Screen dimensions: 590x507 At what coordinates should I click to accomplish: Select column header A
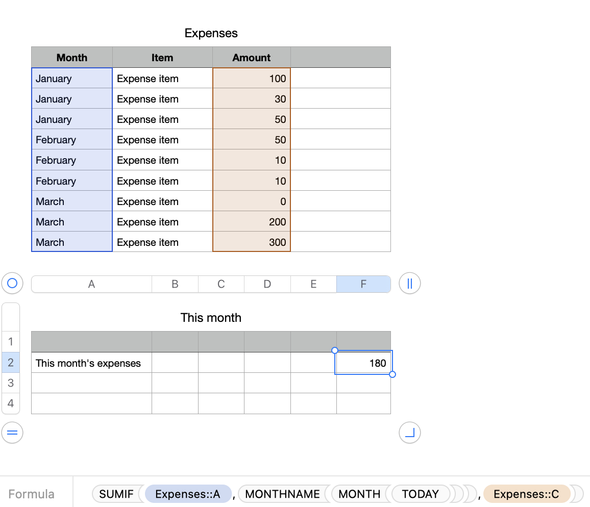(91, 284)
